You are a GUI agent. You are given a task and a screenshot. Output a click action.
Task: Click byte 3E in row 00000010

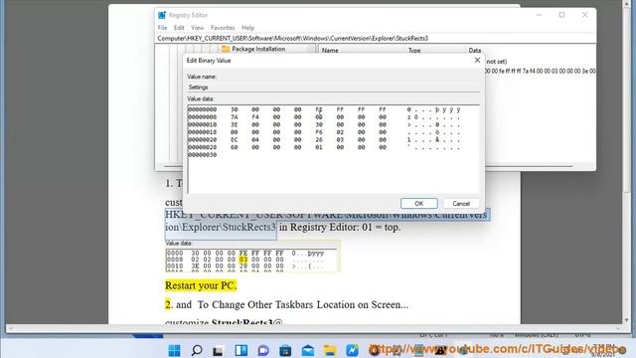coord(235,124)
